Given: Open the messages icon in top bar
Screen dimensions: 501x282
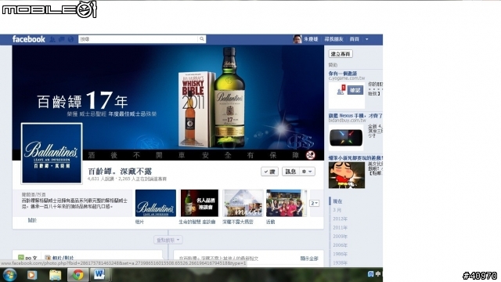Looking at the screenshot, I should click(x=62, y=39).
